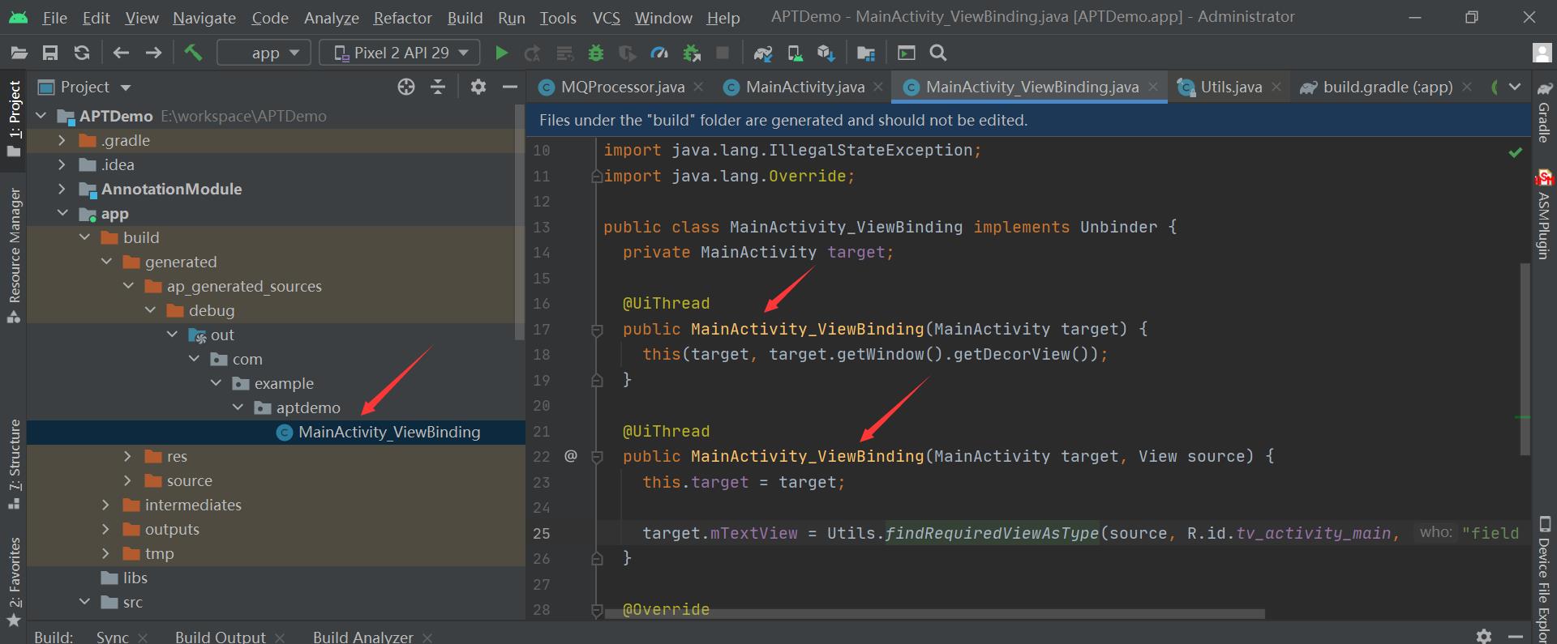The width and height of the screenshot is (1557, 644).
Task: Click the Unbinder interface name
Action: pos(1118,227)
